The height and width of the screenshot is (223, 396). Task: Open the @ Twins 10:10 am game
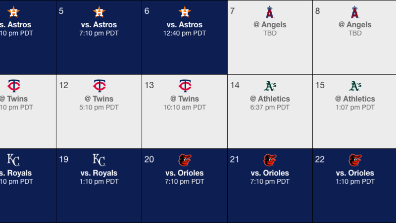click(185, 111)
